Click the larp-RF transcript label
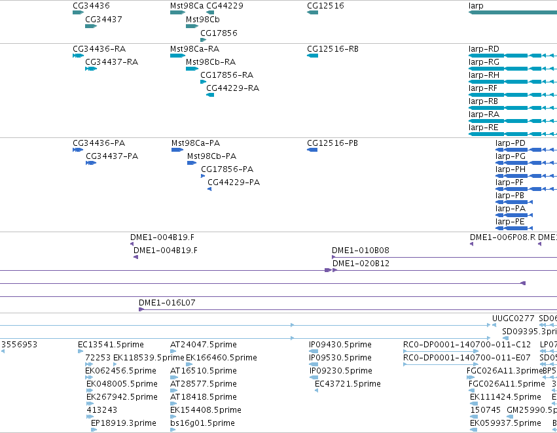Image resolution: width=557 pixels, height=433 pixels. click(483, 88)
